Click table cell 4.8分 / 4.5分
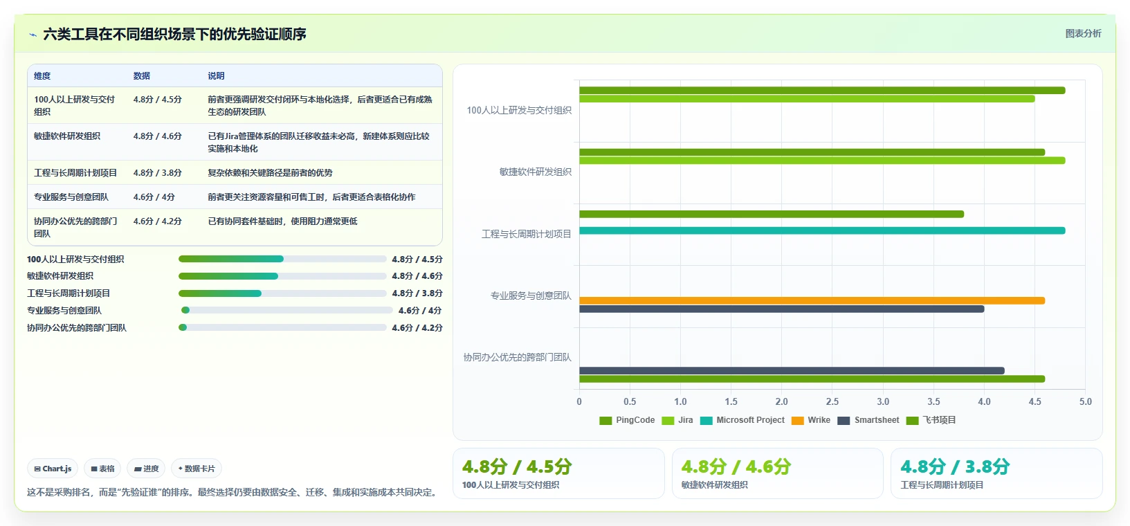 coord(158,100)
